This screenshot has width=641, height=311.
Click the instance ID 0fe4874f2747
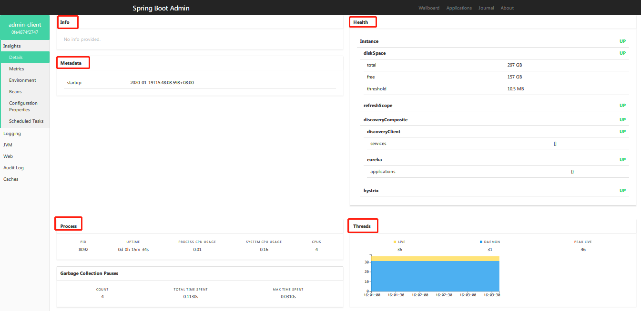(25, 32)
